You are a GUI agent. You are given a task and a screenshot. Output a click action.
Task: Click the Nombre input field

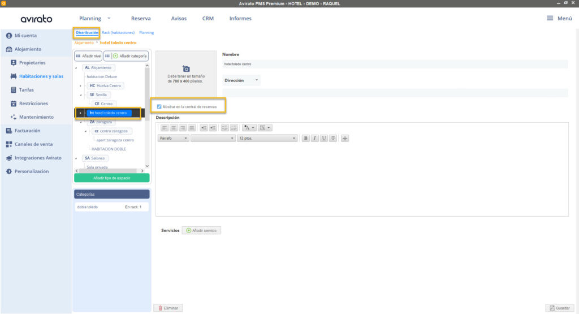pos(395,64)
